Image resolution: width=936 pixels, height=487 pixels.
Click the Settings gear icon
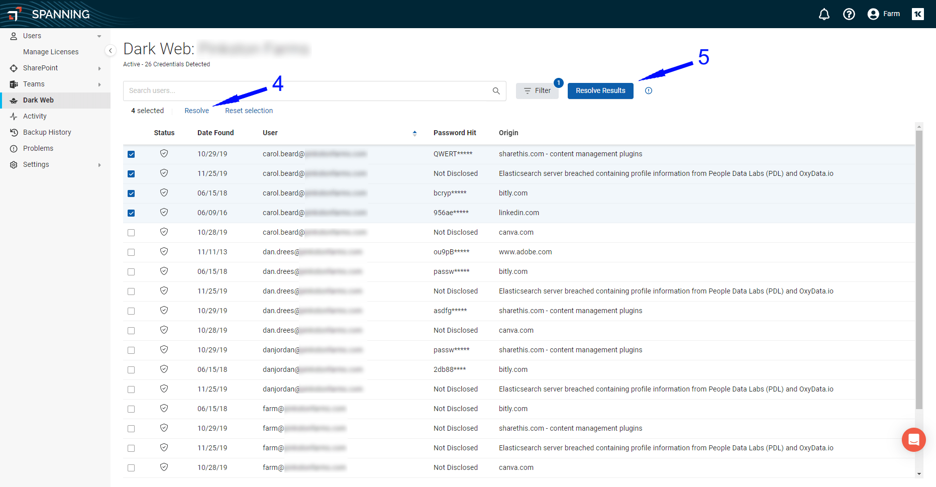pyautogui.click(x=14, y=165)
